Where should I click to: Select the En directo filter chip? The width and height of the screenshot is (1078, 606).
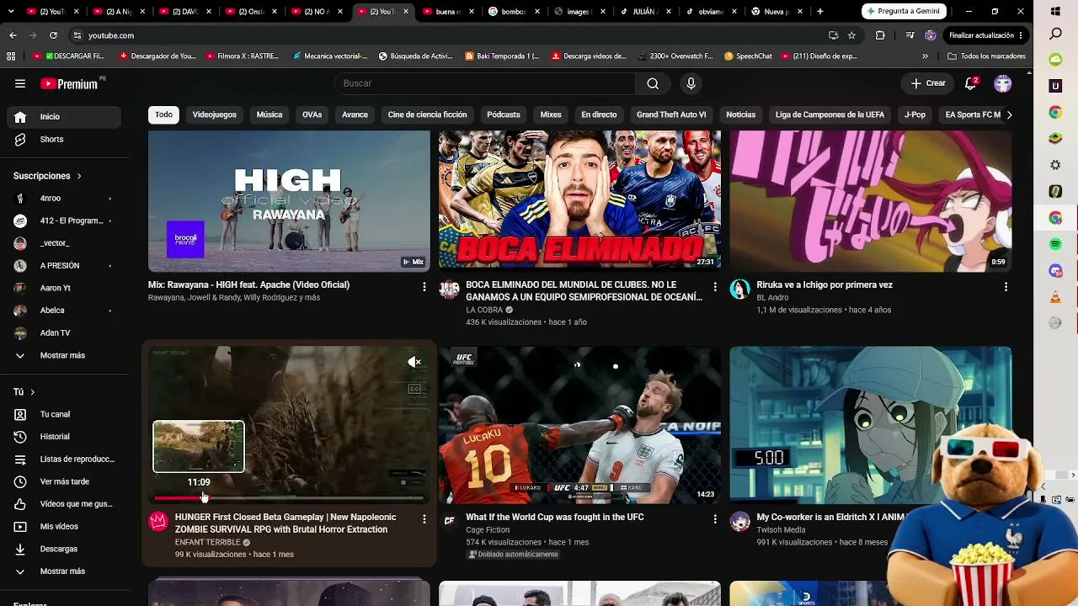[599, 114]
